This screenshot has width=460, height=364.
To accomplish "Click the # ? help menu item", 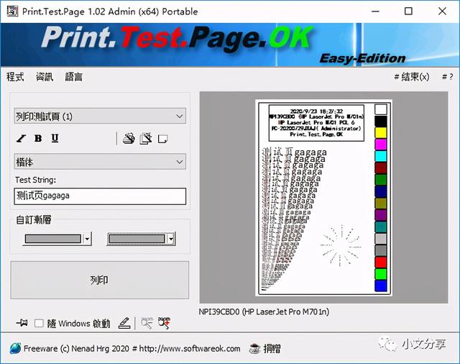I will [447, 77].
